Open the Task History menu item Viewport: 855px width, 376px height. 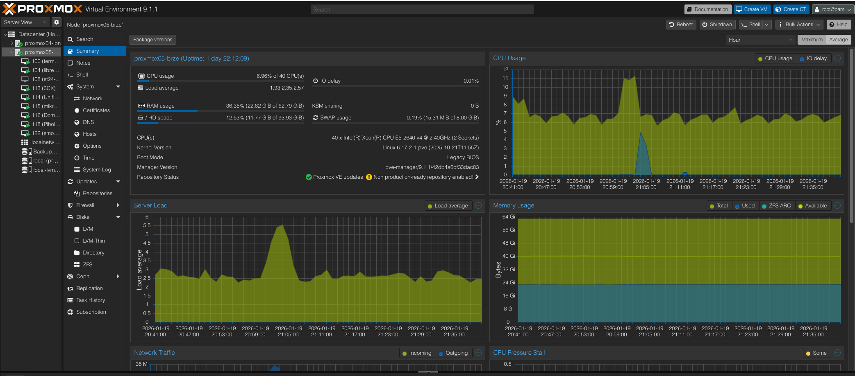tap(95, 300)
